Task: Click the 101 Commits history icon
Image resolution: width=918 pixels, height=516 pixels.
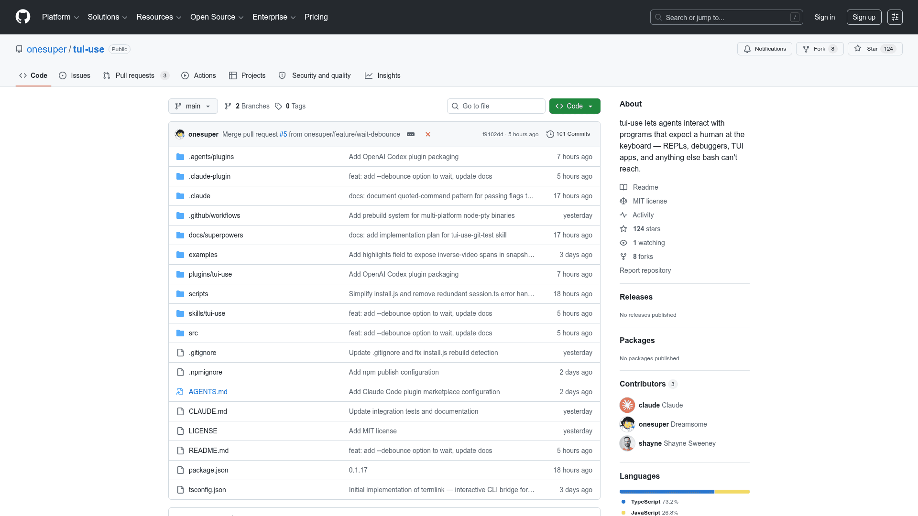Action: click(550, 134)
